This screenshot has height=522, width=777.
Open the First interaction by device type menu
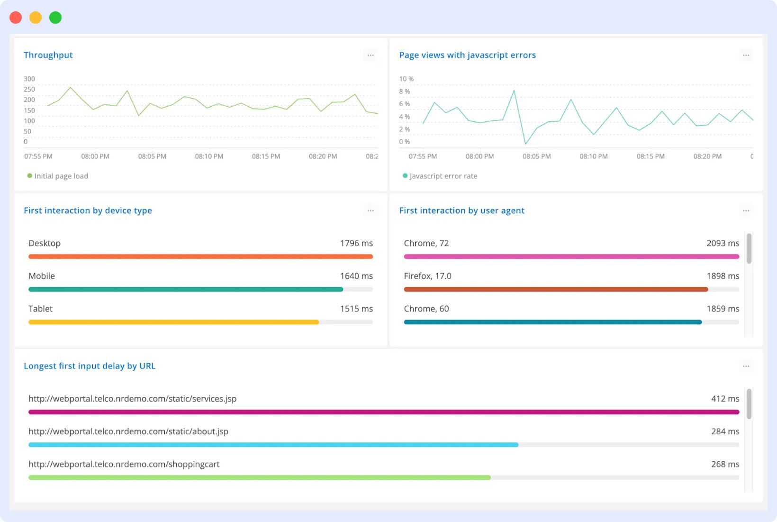click(x=370, y=210)
